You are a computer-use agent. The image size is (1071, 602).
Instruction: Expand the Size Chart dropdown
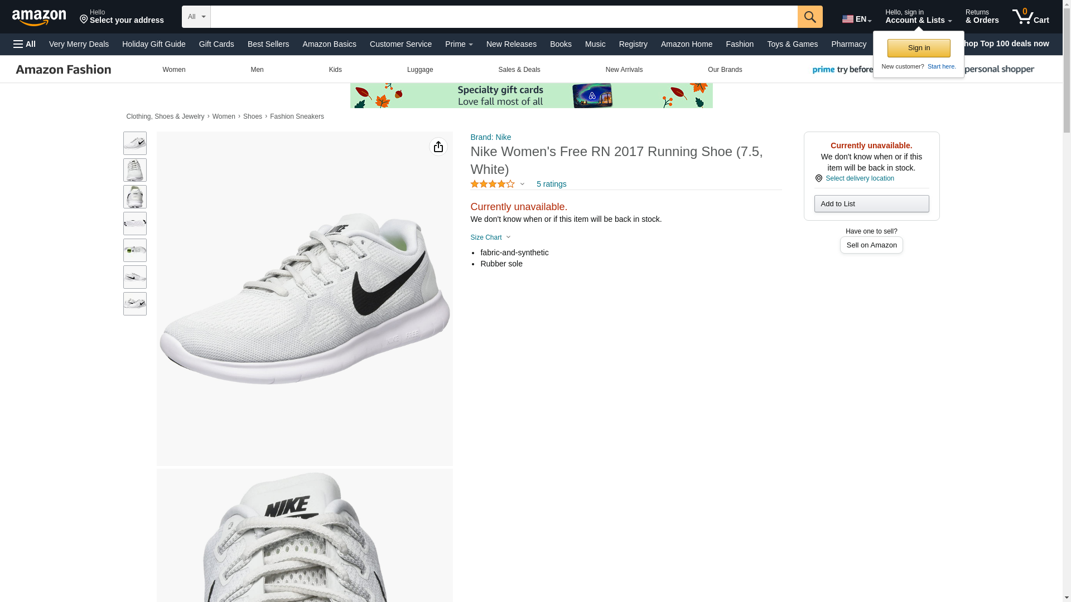(x=490, y=237)
